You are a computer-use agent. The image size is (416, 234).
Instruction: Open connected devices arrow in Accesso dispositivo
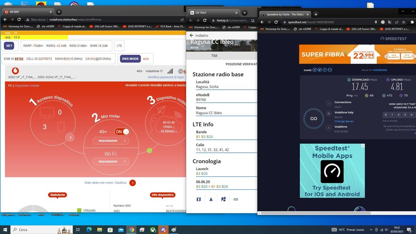click(70, 137)
